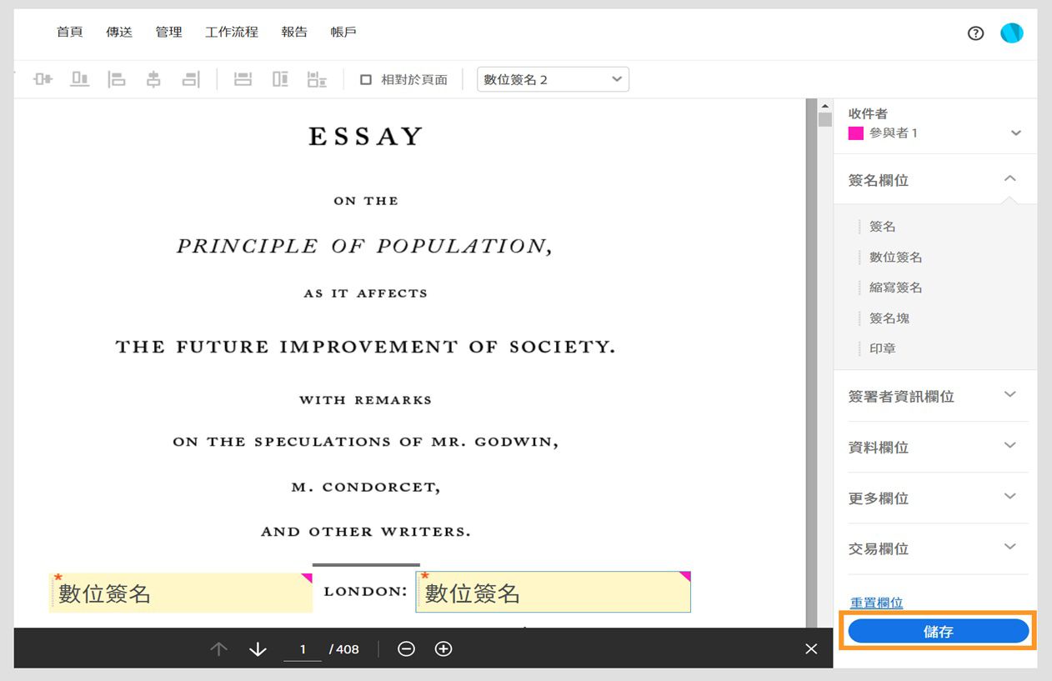Enable the 相對於頁面 checkbox
The width and height of the screenshot is (1052, 681).
click(x=366, y=78)
